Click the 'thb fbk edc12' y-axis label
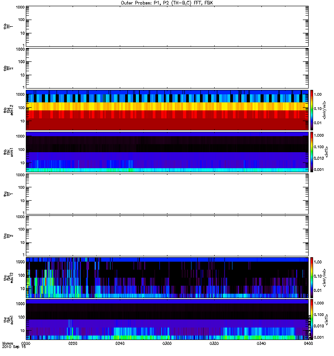Viewport: 334px width, 356px height. (x=8, y=110)
